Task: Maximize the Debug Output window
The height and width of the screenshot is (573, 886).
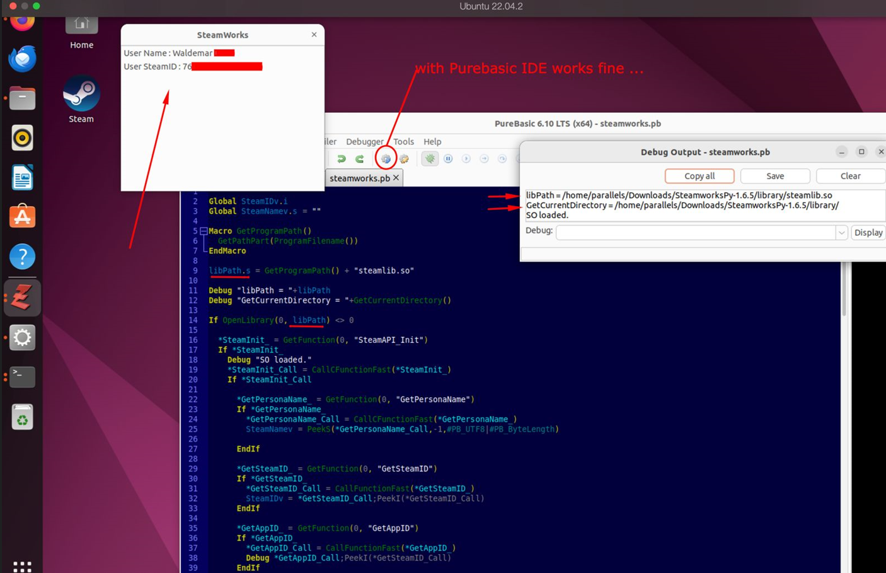Action: tap(861, 152)
